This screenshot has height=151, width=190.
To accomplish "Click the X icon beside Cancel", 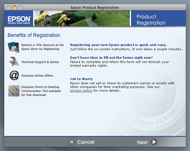I will coord(72,142).
